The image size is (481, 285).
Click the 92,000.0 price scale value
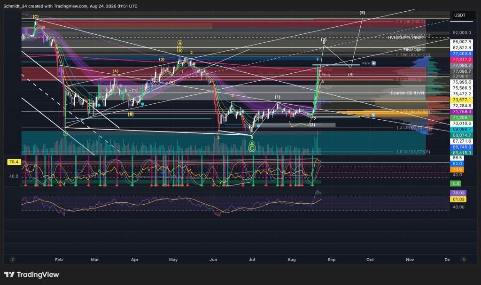[462, 32]
